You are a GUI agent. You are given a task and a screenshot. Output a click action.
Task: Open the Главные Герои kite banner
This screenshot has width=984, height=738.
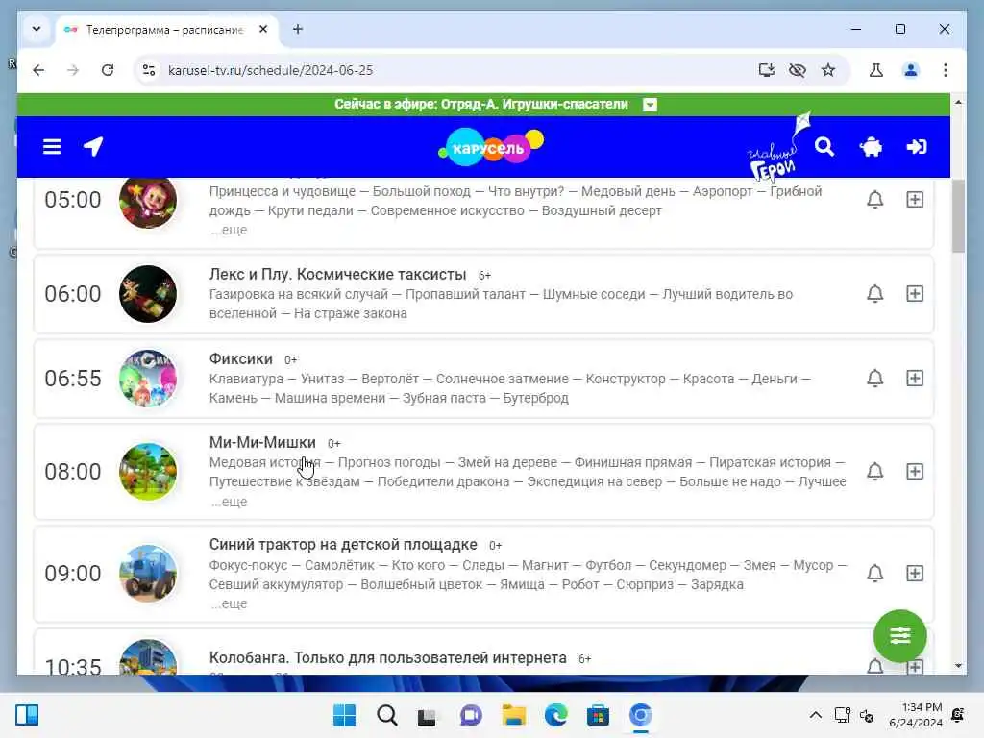pyautogui.click(x=778, y=147)
